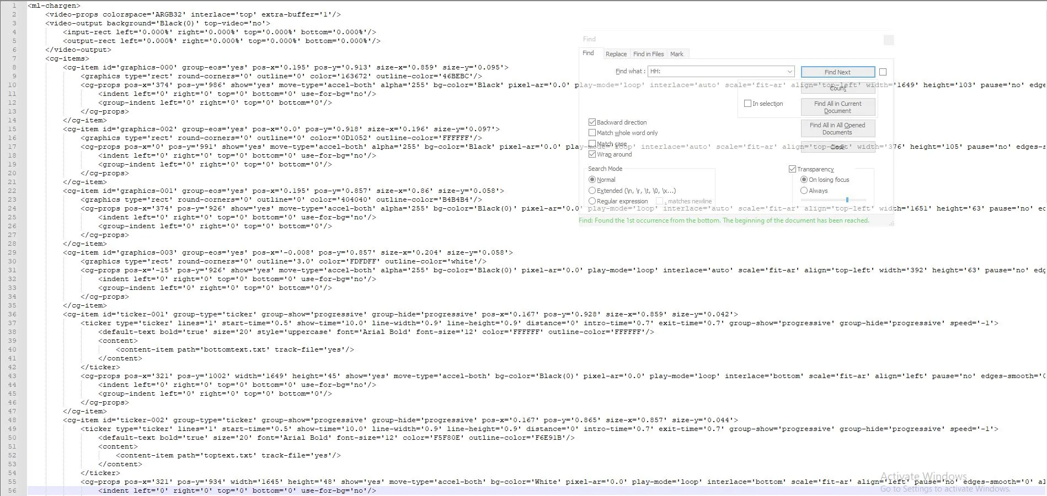The width and height of the screenshot is (1047, 496).
Task: Disable the Wrap around checkbox
Action: tap(592, 154)
